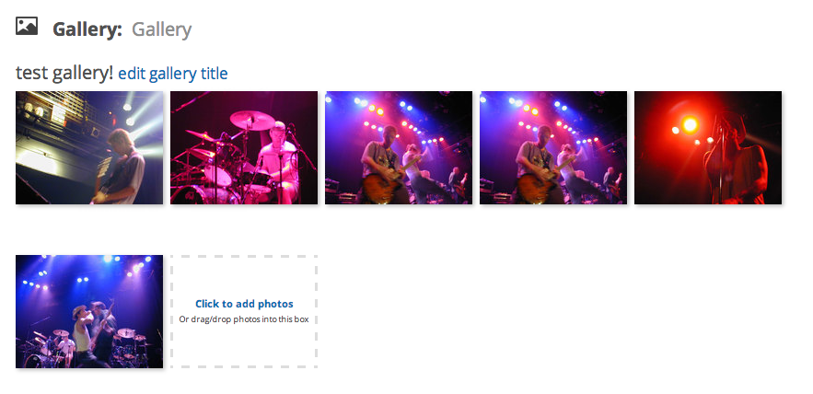Open the guitarist photo with white spotlights
The width and height of the screenshot is (813, 394).
(89, 147)
